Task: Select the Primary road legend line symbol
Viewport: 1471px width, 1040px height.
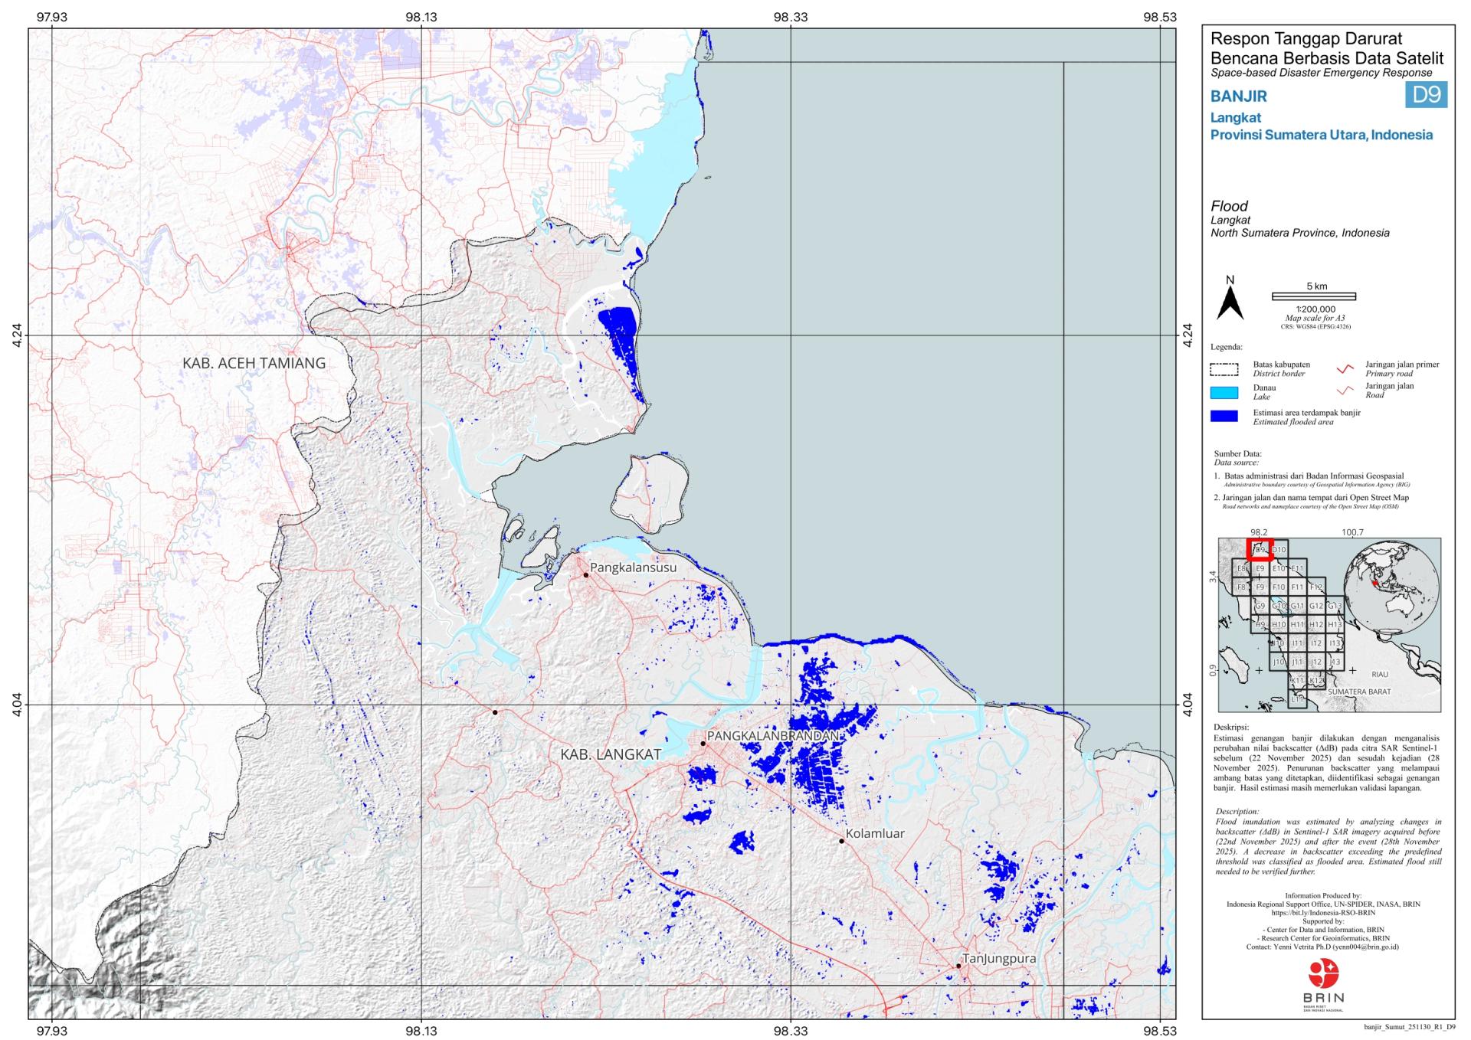Action: click(x=1345, y=369)
